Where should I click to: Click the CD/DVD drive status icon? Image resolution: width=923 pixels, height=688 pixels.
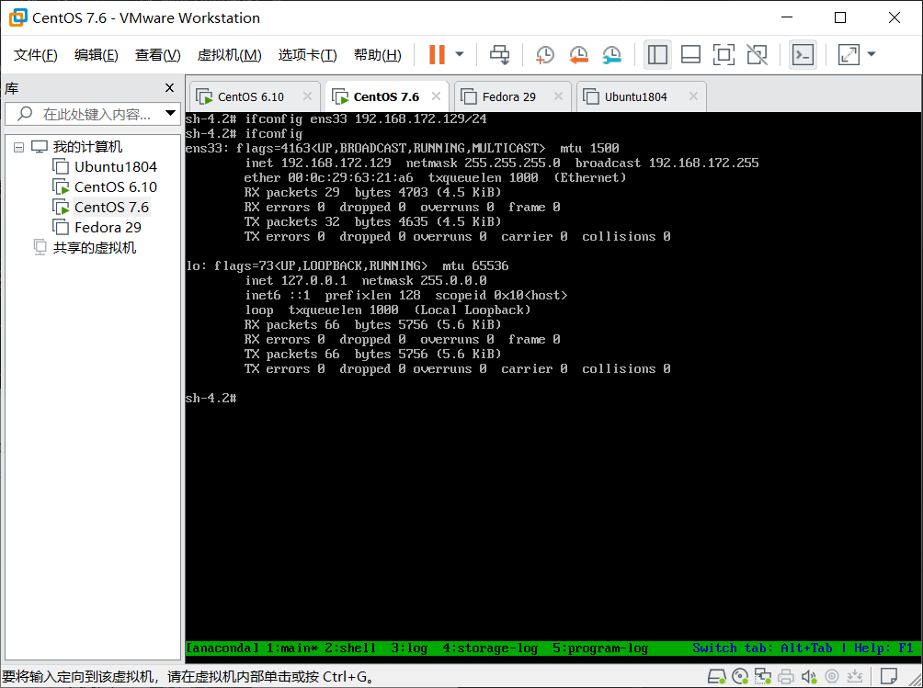[741, 676]
